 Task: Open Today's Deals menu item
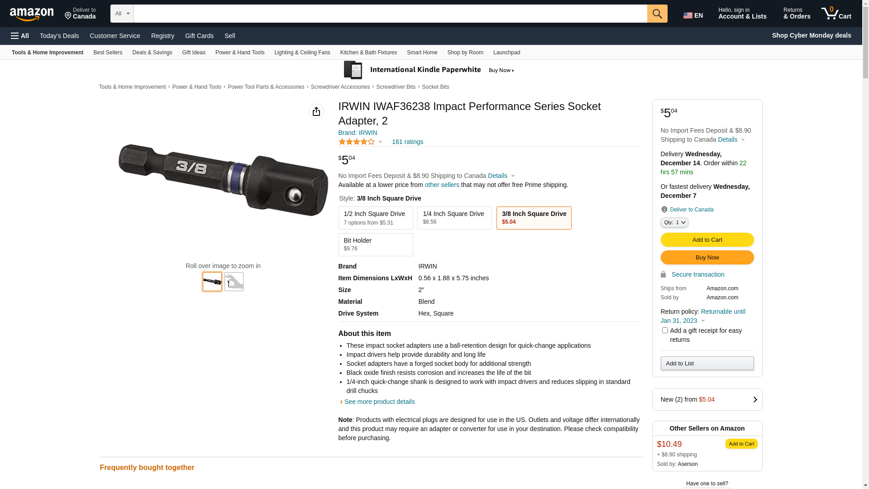[x=59, y=36]
